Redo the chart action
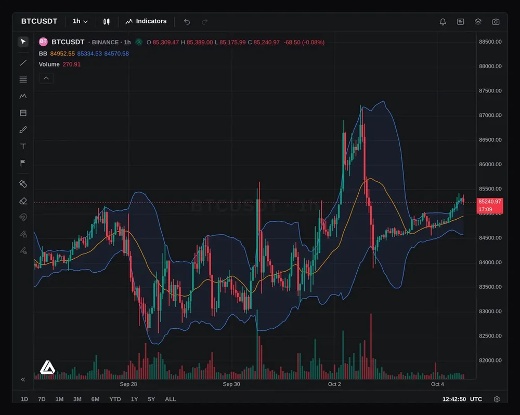The height and width of the screenshot is (415, 520). point(204,21)
